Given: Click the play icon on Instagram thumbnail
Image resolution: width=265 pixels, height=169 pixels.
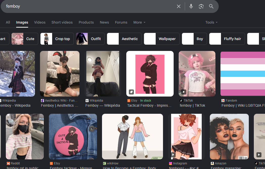Looking at the screenshot, I should point(173,155).
